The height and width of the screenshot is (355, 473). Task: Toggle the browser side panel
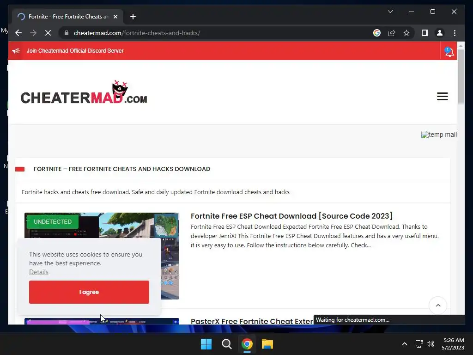(425, 33)
